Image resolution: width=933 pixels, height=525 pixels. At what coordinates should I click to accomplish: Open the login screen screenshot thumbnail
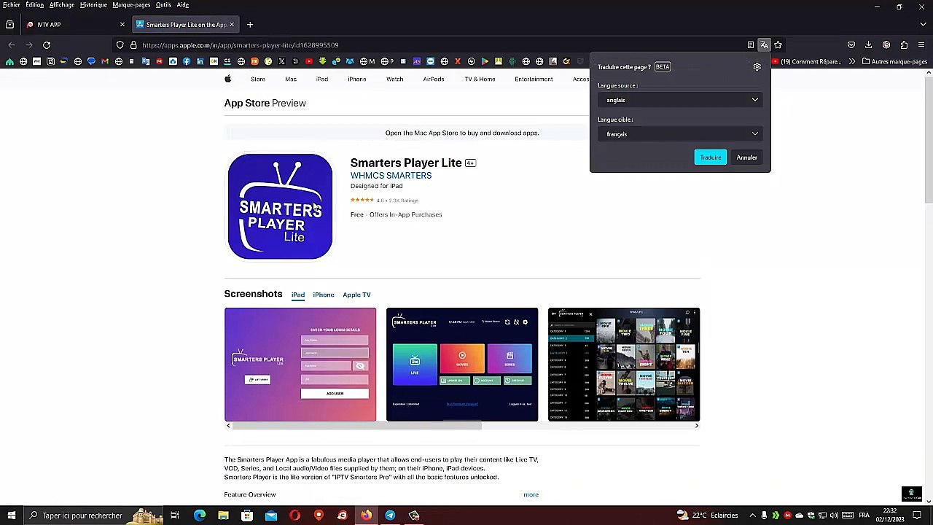pyautogui.click(x=300, y=365)
